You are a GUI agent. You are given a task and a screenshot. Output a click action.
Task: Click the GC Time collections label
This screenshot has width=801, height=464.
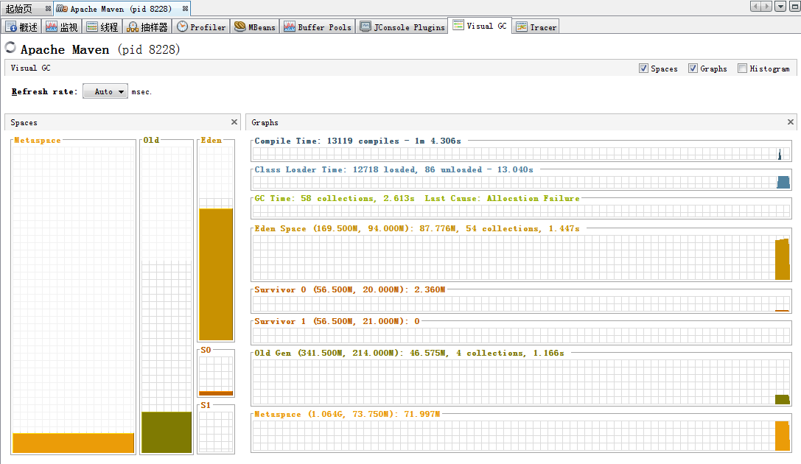[417, 198]
